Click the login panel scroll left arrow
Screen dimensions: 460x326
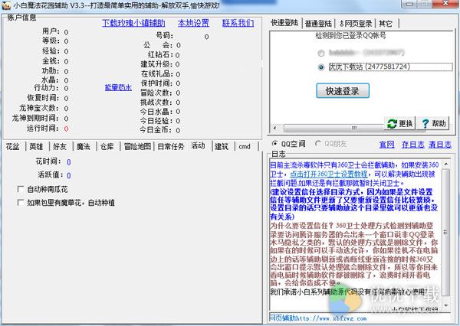click(x=275, y=129)
